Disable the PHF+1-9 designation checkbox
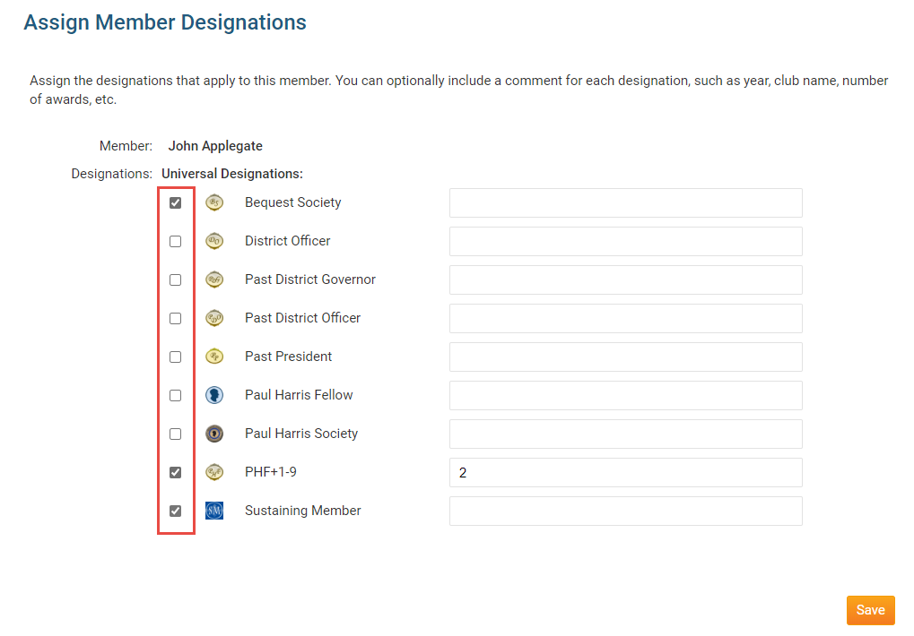The image size is (914, 636). click(176, 473)
